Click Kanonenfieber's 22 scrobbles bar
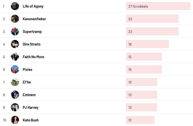 (x=152, y=19)
